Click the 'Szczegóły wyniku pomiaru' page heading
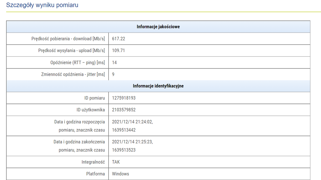 pyautogui.click(x=42, y=5)
